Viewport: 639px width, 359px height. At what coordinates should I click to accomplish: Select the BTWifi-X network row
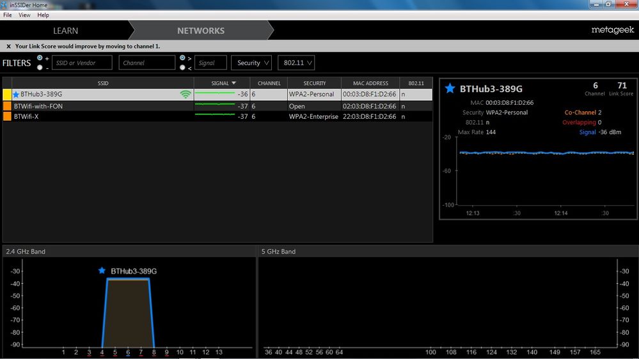click(x=217, y=116)
